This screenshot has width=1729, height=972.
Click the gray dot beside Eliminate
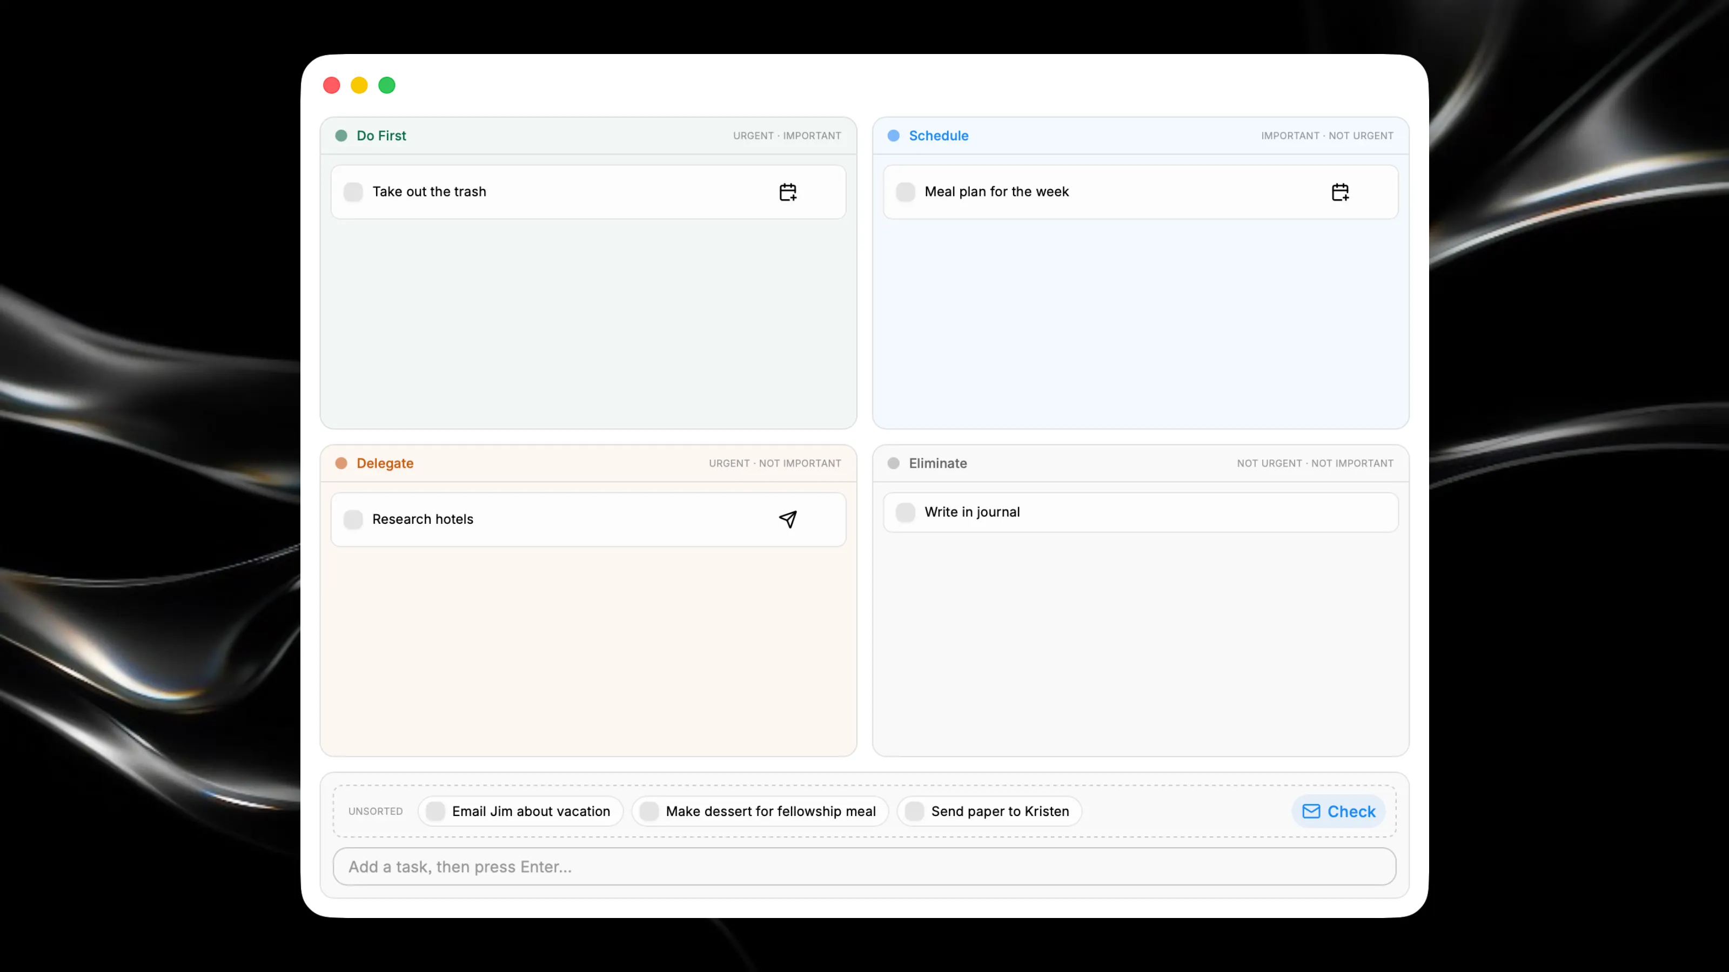coord(893,463)
